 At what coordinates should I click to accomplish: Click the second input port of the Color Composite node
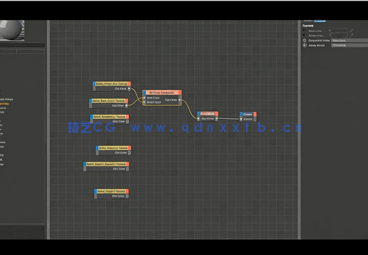(144, 102)
